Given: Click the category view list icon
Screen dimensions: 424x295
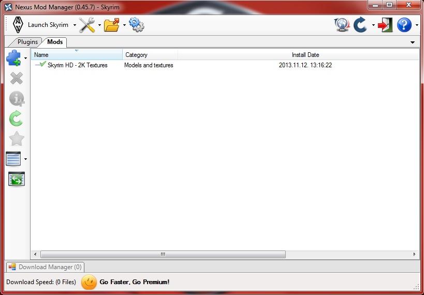Looking at the screenshot, I should (13, 159).
